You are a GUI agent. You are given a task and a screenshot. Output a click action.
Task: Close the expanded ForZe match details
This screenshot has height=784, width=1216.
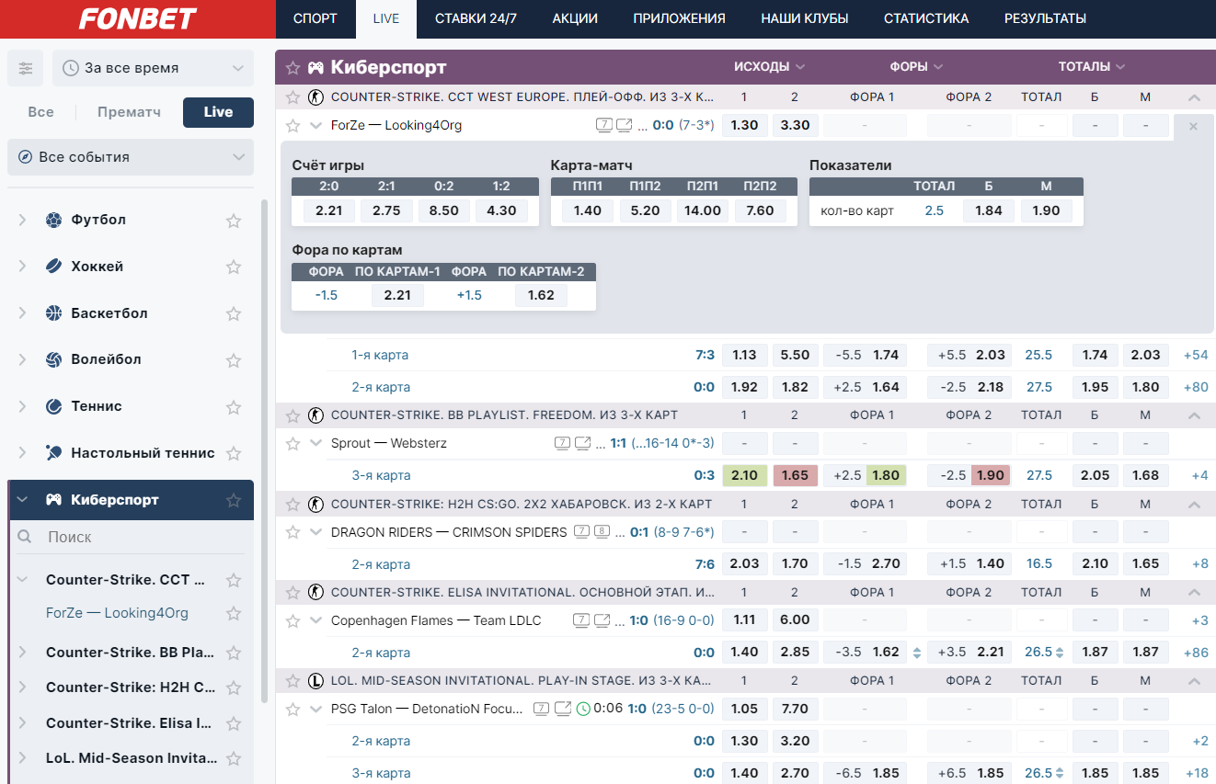pos(1194,126)
